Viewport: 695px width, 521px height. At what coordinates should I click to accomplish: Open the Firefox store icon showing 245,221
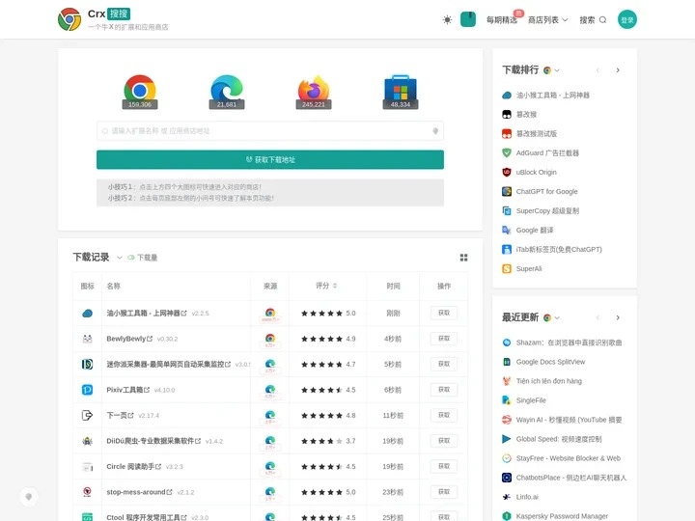pos(314,91)
